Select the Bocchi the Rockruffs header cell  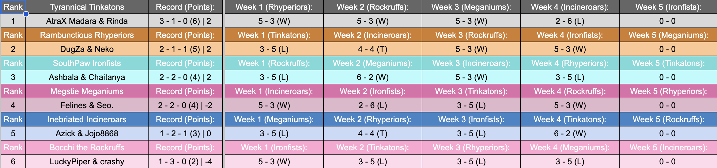click(87, 148)
